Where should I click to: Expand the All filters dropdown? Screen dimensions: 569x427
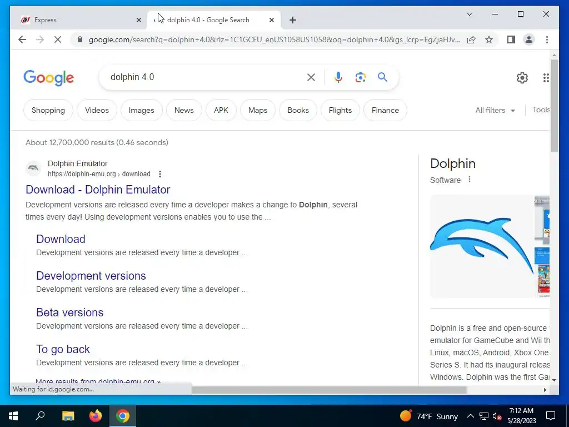pyautogui.click(x=495, y=110)
